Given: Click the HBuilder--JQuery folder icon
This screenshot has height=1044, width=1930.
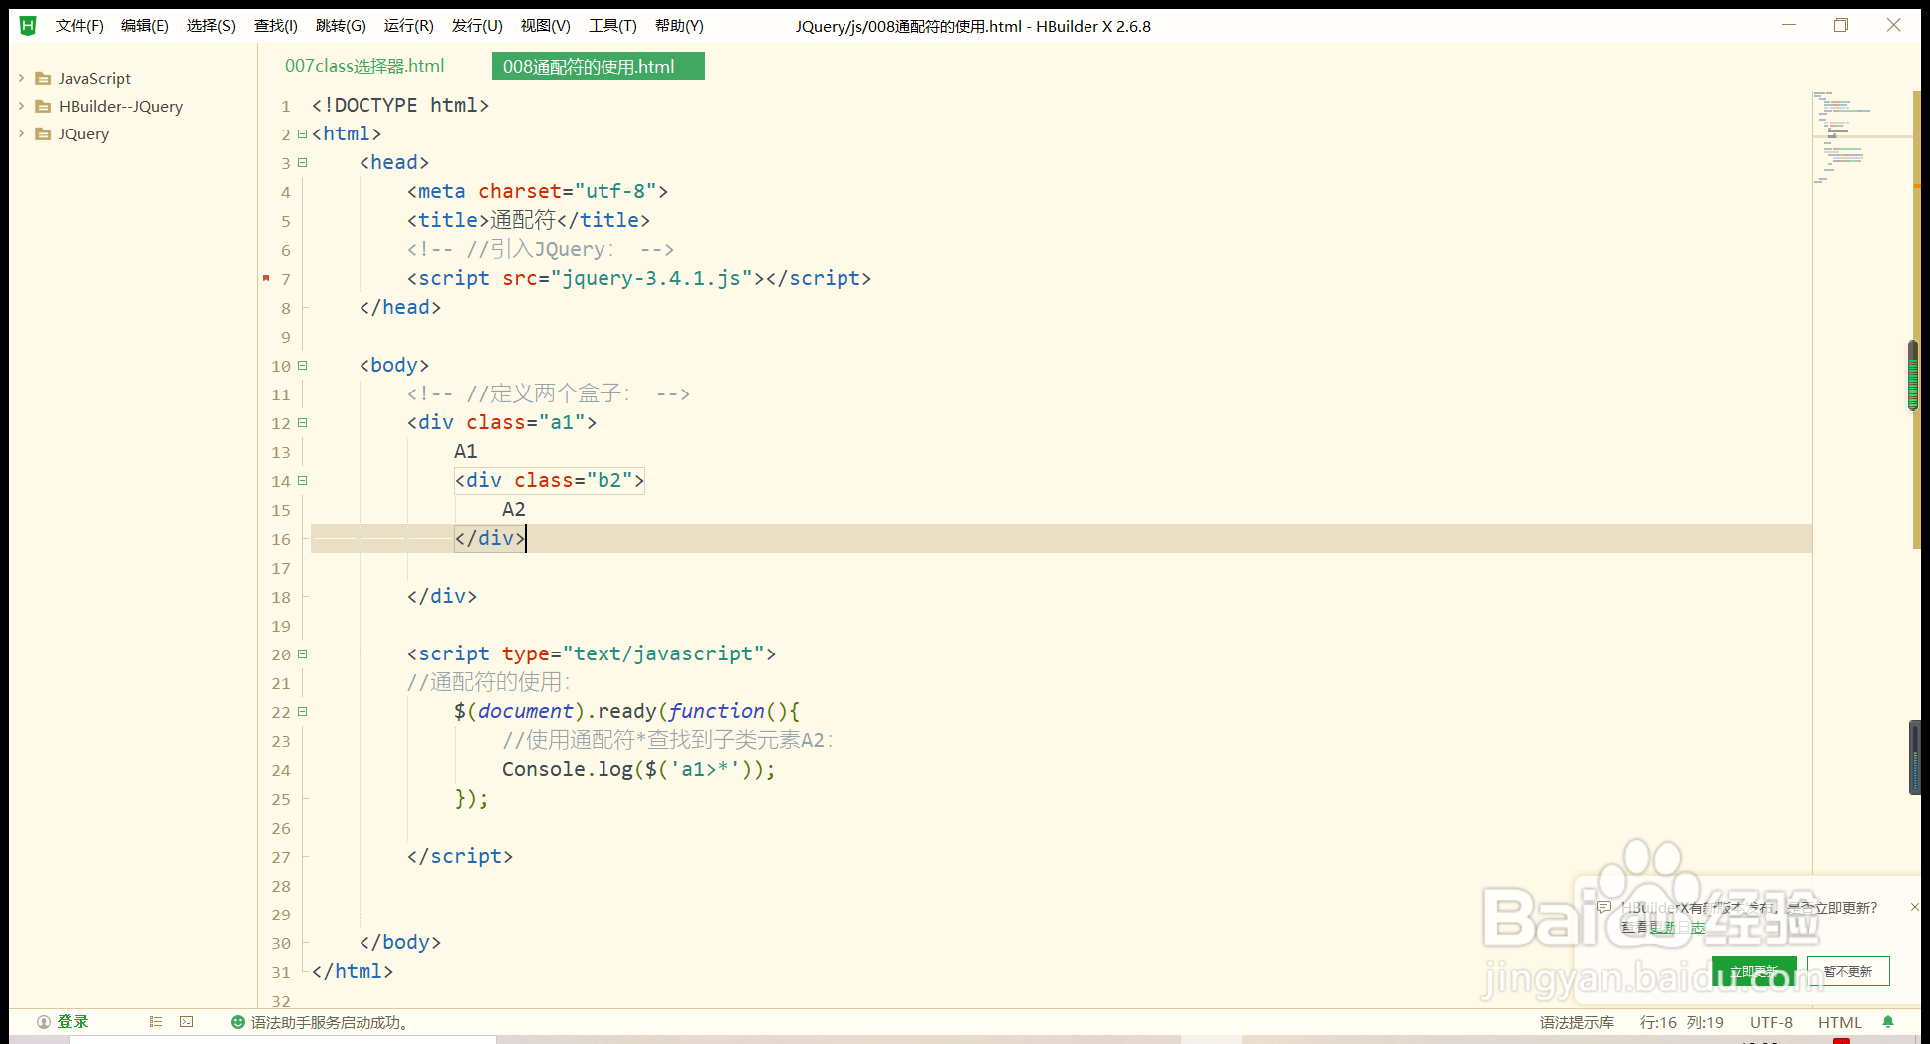Looking at the screenshot, I should (43, 106).
